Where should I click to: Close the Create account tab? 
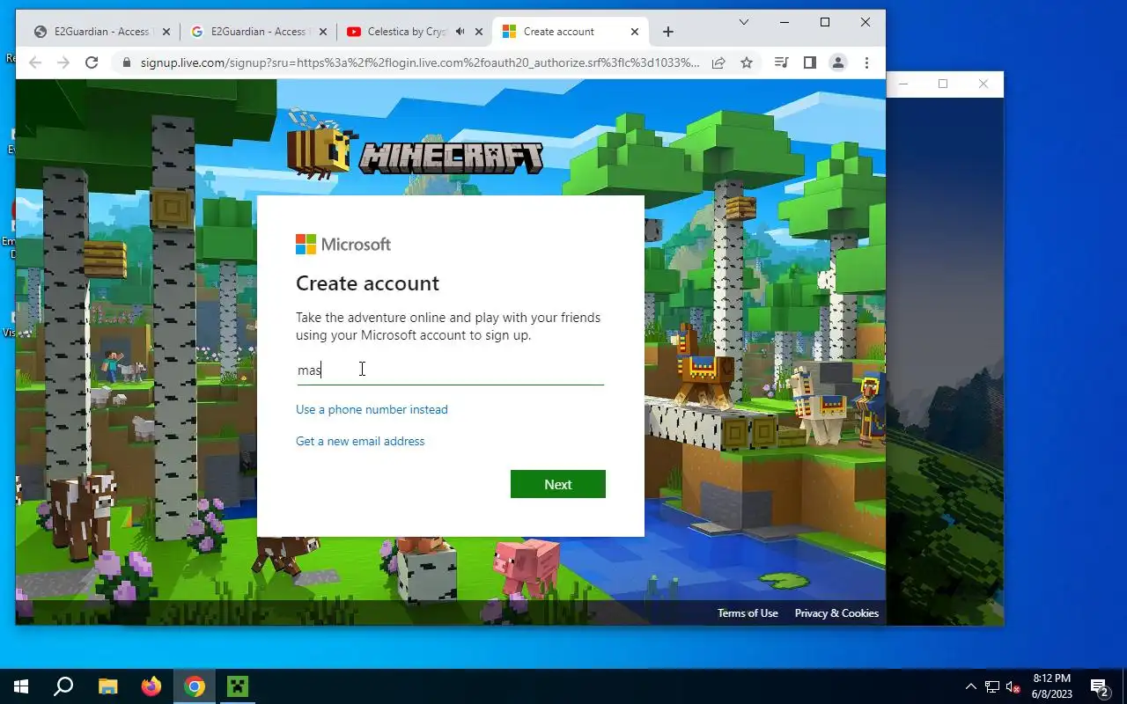(x=635, y=32)
